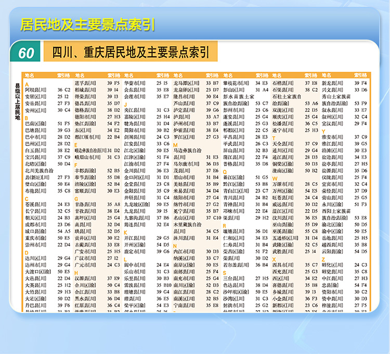Click the 四川、重庆居民地及主要景点索引 title banner

(x=131, y=53)
